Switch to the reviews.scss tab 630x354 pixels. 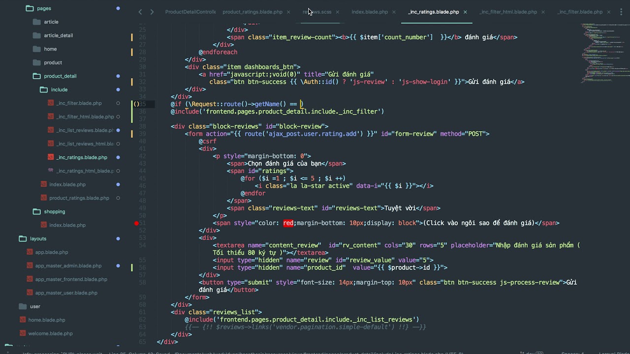[x=317, y=12]
